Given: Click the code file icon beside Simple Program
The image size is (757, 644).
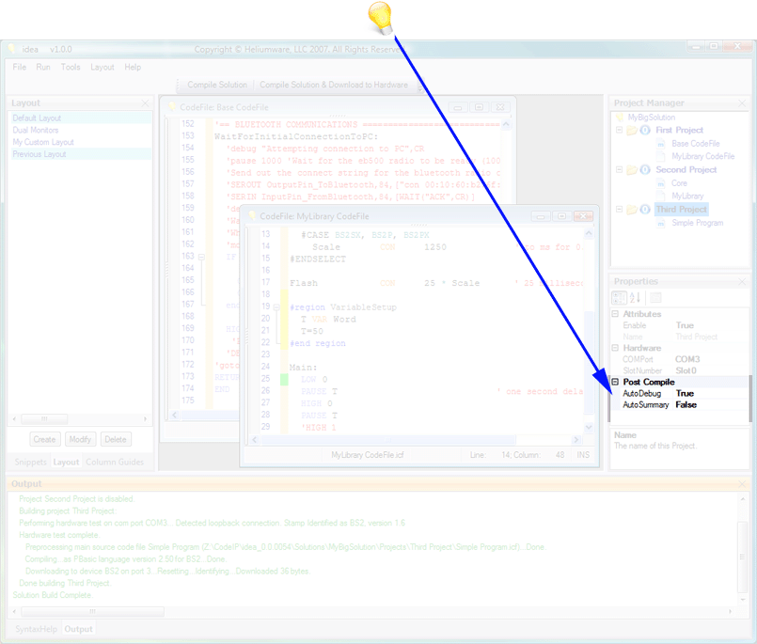Looking at the screenshot, I should tap(661, 223).
